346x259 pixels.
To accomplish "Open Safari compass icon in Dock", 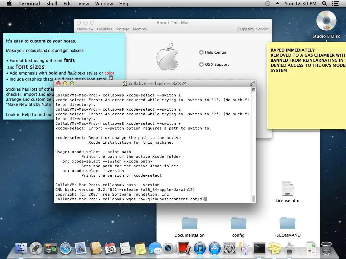I will click(x=66, y=249).
